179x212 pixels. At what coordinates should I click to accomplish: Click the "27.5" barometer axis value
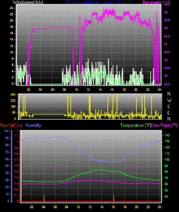click(x=167, y=36)
